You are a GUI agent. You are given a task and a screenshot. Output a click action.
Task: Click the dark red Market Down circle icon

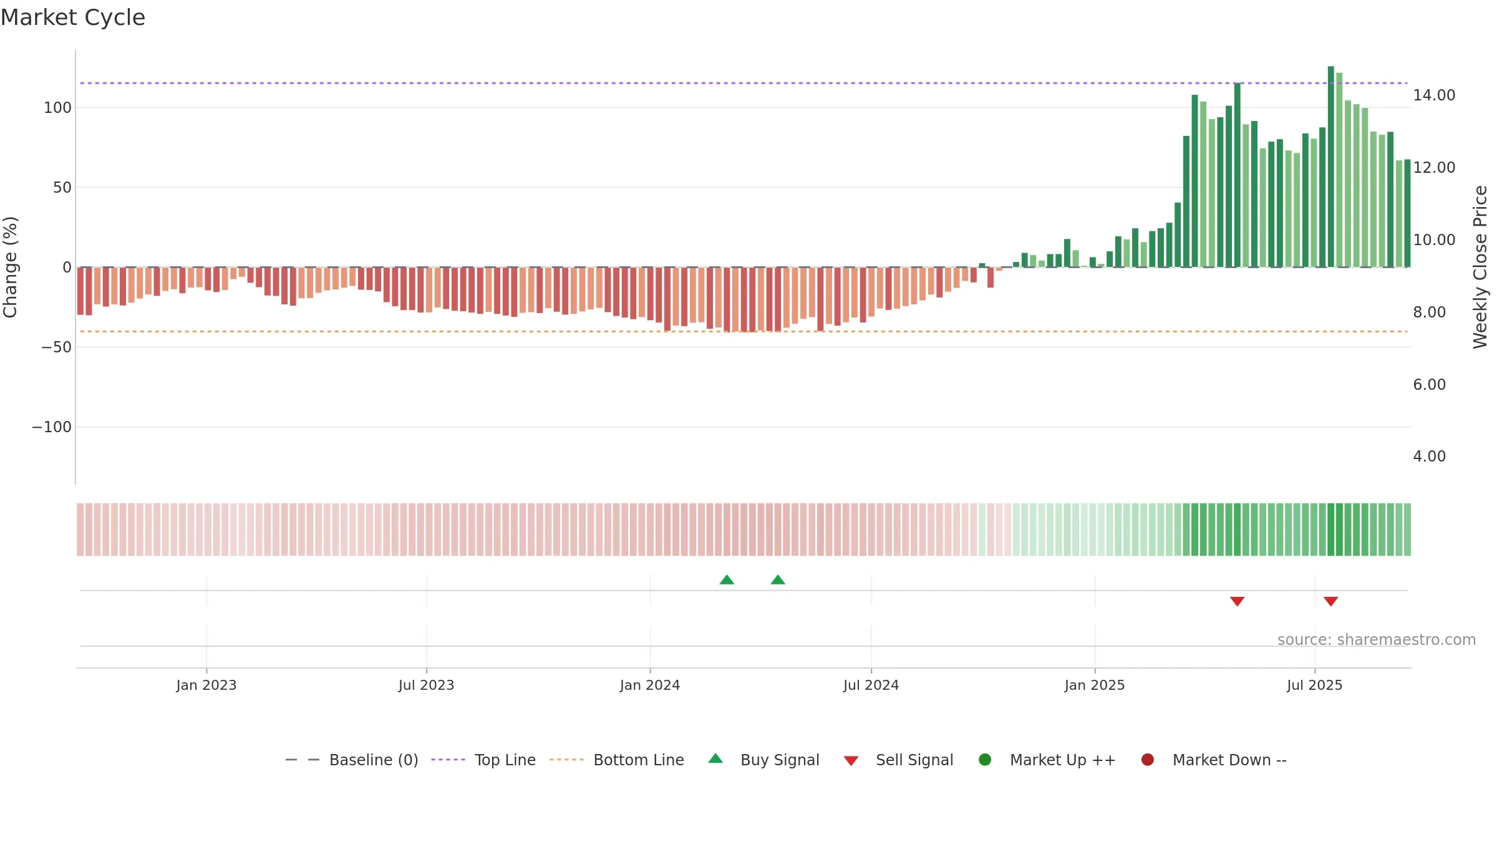pos(1147,760)
